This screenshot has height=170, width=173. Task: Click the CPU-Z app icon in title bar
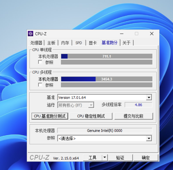[31, 34]
